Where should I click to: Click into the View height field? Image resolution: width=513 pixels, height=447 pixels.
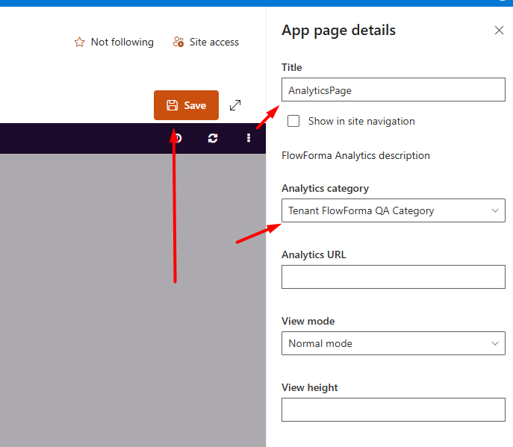pyautogui.click(x=394, y=410)
